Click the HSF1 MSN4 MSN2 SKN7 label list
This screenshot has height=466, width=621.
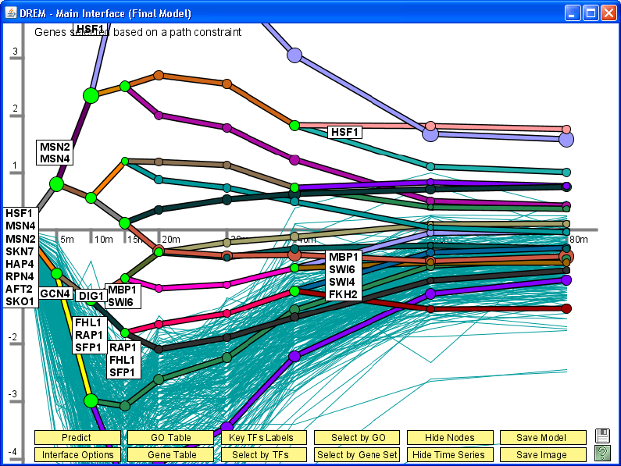coord(20,258)
